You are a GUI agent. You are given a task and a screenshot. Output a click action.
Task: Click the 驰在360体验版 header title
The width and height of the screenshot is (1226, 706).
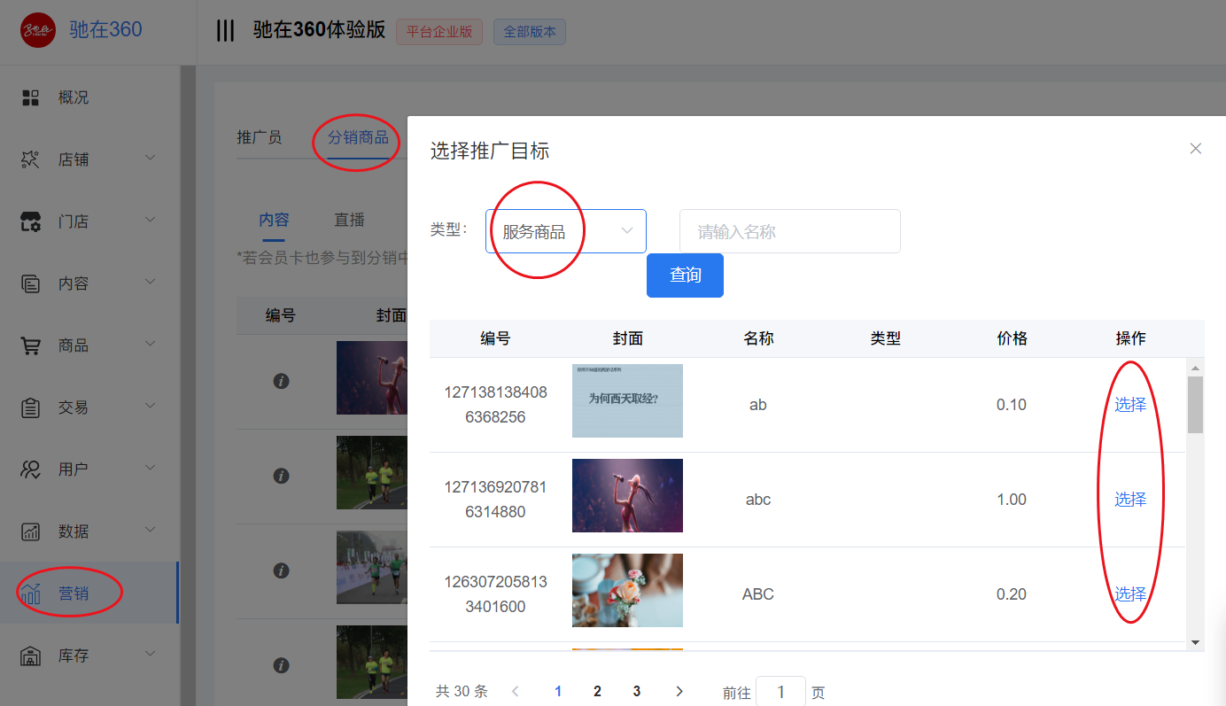click(319, 30)
